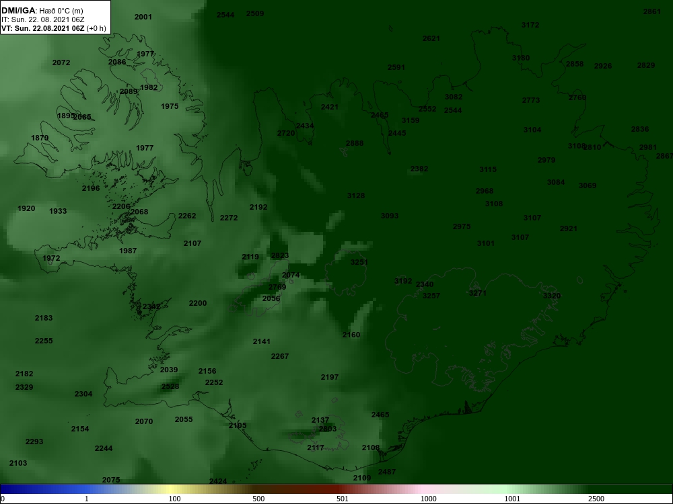Click the value 2861 in the corner
Screen dimensions: 673x504
[652, 11]
